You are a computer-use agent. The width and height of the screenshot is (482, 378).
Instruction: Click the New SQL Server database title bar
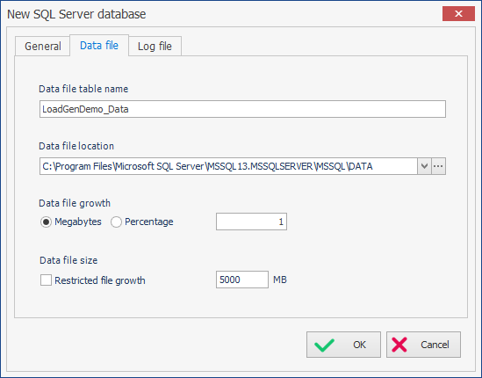click(x=215, y=14)
